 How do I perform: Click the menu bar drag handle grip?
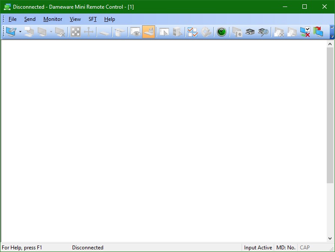[x=3, y=19]
